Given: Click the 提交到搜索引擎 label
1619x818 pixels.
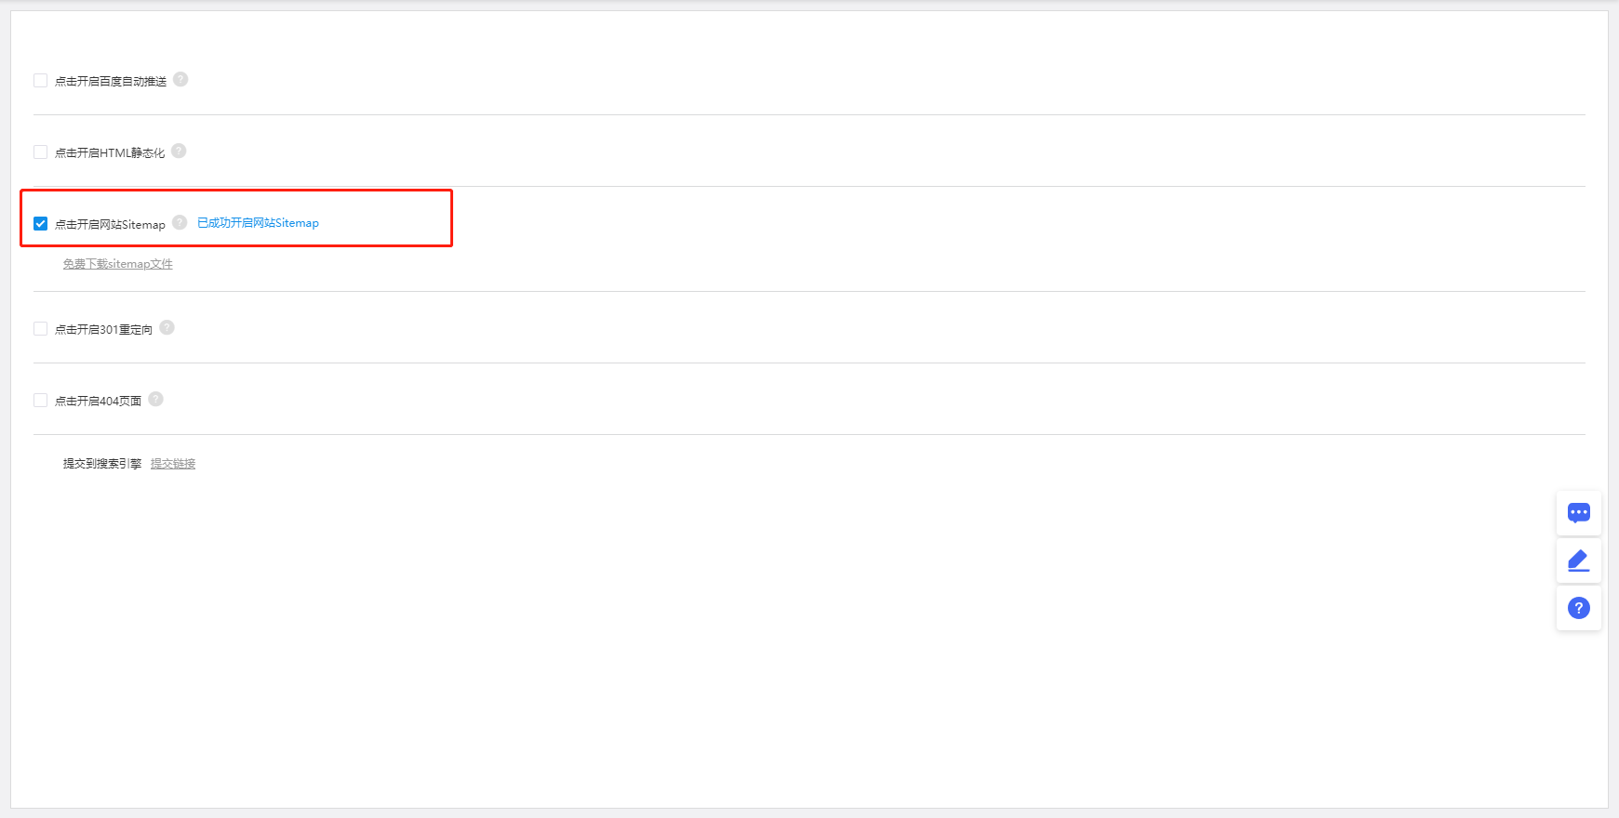Looking at the screenshot, I should [102, 464].
